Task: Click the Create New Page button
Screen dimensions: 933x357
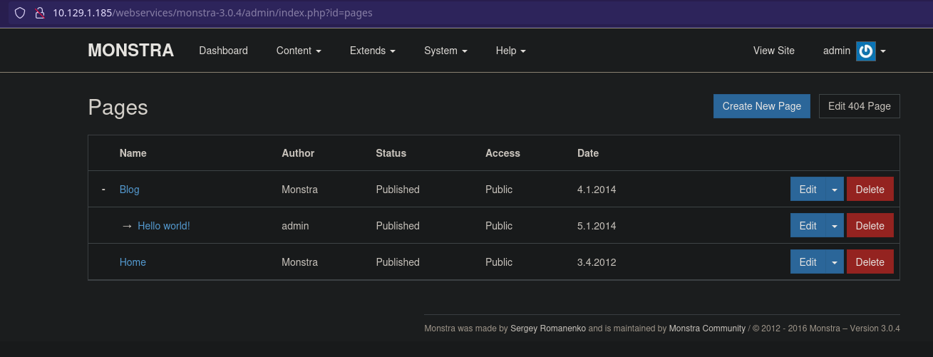Action: tap(761, 106)
